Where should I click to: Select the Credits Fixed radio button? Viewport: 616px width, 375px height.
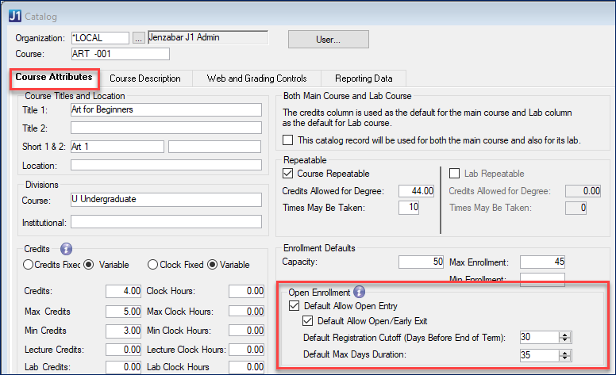(29, 265)
